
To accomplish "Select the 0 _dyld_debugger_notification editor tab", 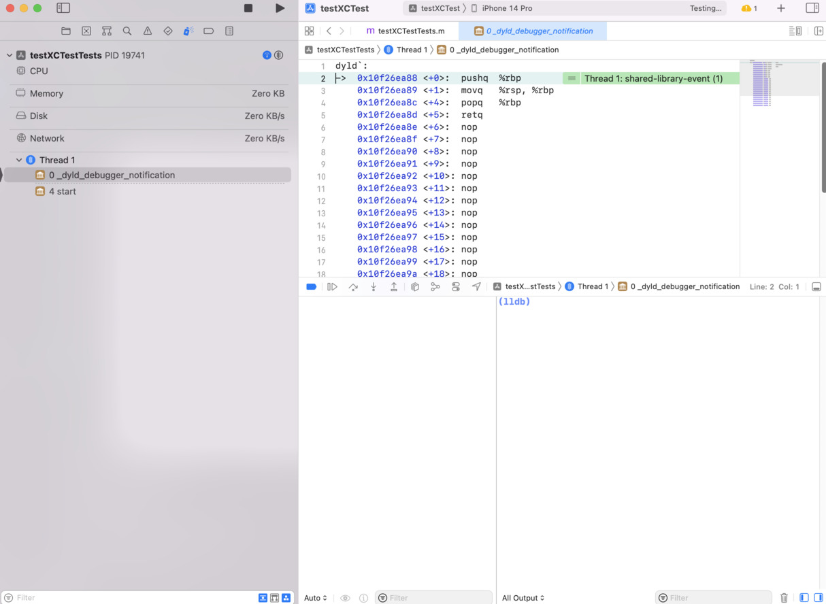I will click(x=533, y=31).
